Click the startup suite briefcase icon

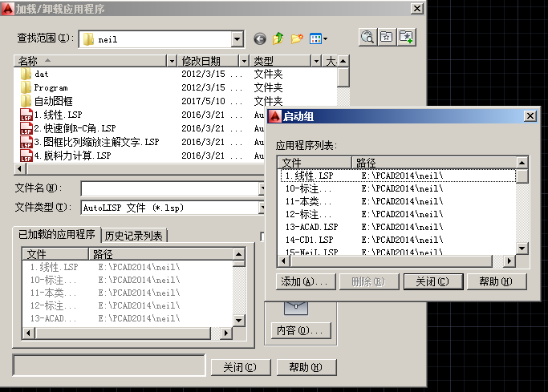pyautogui.click(x=296, y=309)
